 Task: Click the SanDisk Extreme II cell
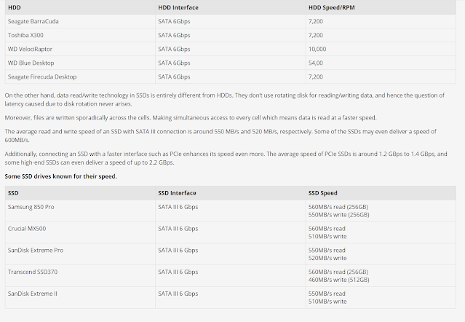tap(33, 292)
